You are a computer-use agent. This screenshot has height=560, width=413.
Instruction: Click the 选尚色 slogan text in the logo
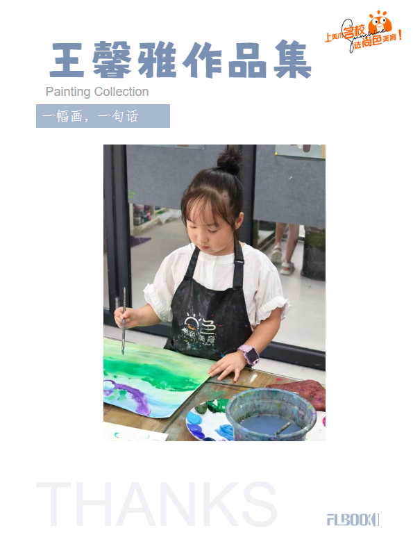click(367, 43)
